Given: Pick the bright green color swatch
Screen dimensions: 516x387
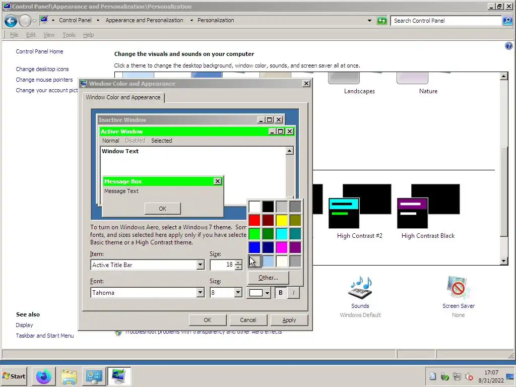Looking at the screenshot, I should click(254, 234).
